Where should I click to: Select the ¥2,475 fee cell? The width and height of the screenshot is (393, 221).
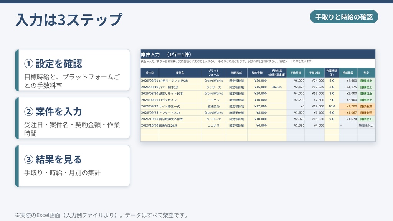click(296, 87)
